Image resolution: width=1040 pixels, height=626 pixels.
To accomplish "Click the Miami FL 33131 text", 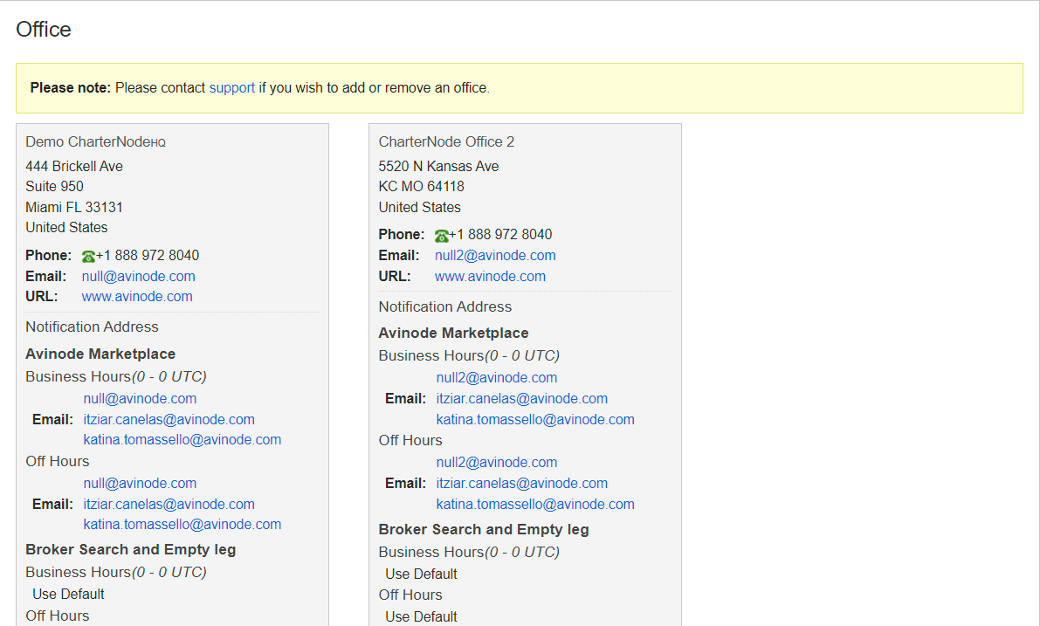I will 74,207.
